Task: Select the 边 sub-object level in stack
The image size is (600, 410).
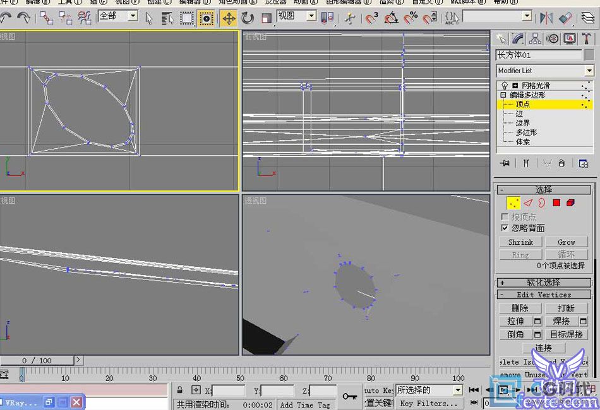Action: (519, 114)
